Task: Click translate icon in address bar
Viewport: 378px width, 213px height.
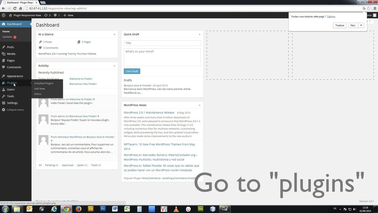Action: [364, 8]
